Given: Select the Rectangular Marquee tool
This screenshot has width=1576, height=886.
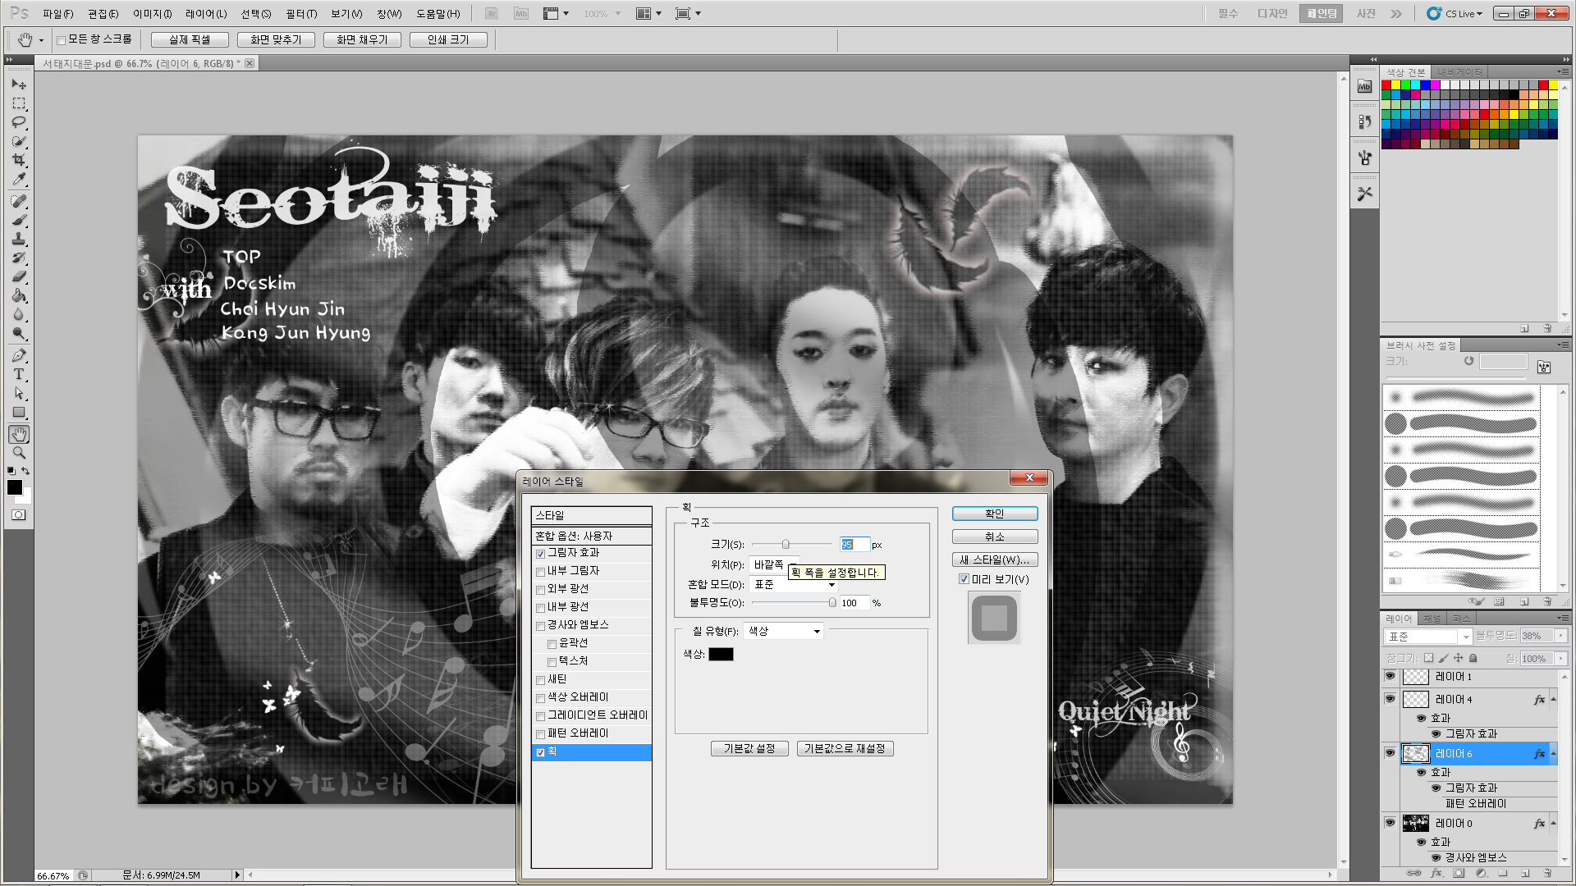Looking at the screenshot, I should 19,103.
